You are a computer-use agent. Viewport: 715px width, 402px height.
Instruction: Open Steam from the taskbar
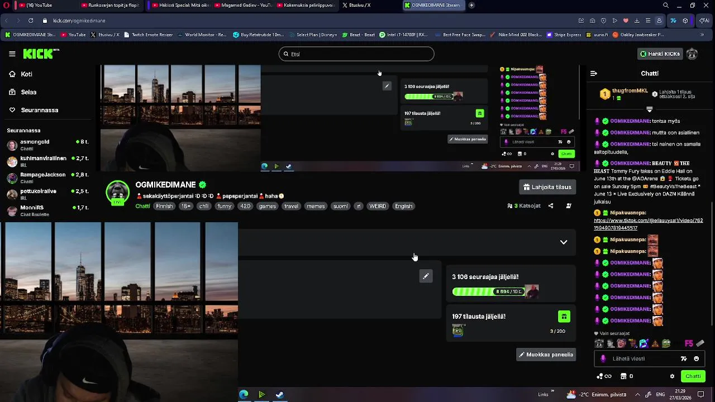click(280, 395)
